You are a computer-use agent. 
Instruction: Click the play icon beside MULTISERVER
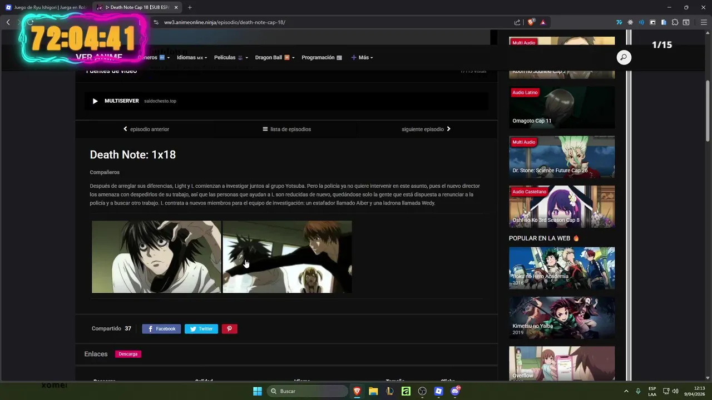95,101
